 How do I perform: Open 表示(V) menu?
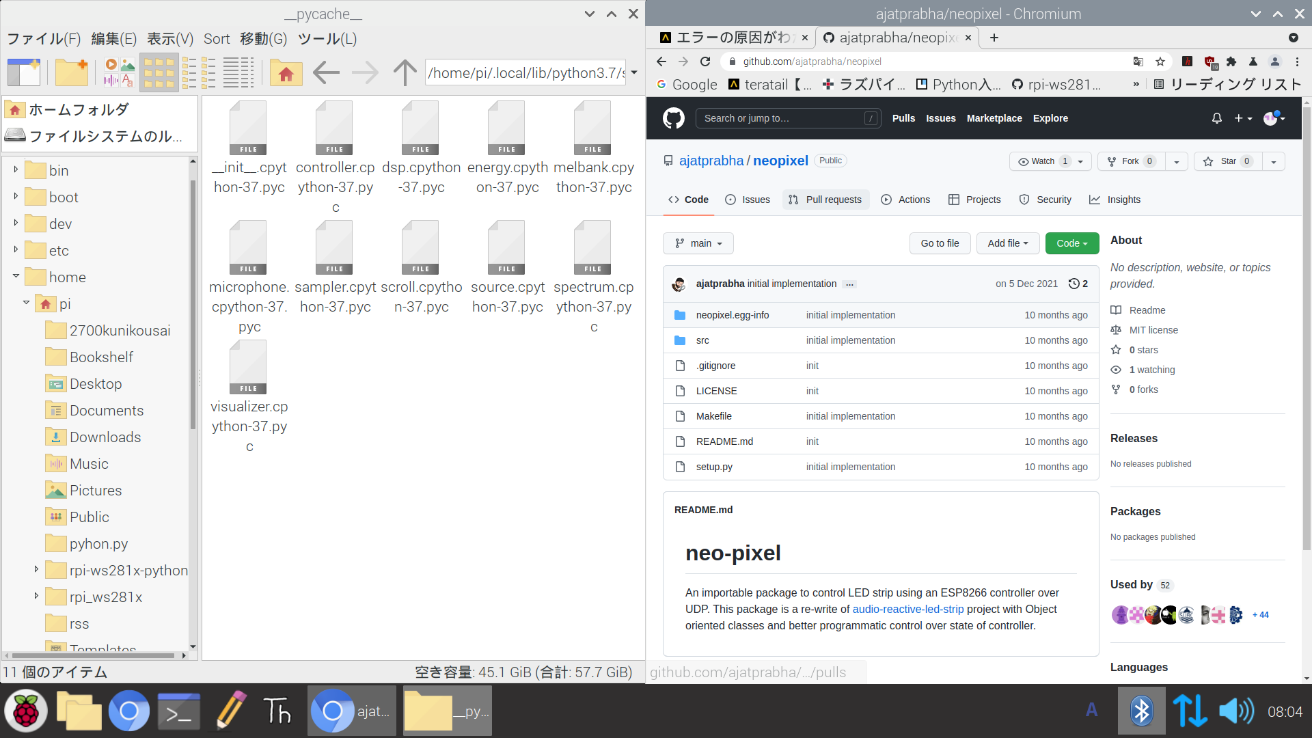coord(170,39)
